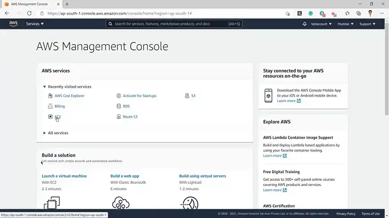The height and width of the screenshot is (218, 389).
Task: Open the notifications bell icon
Action: click(305, 24)
